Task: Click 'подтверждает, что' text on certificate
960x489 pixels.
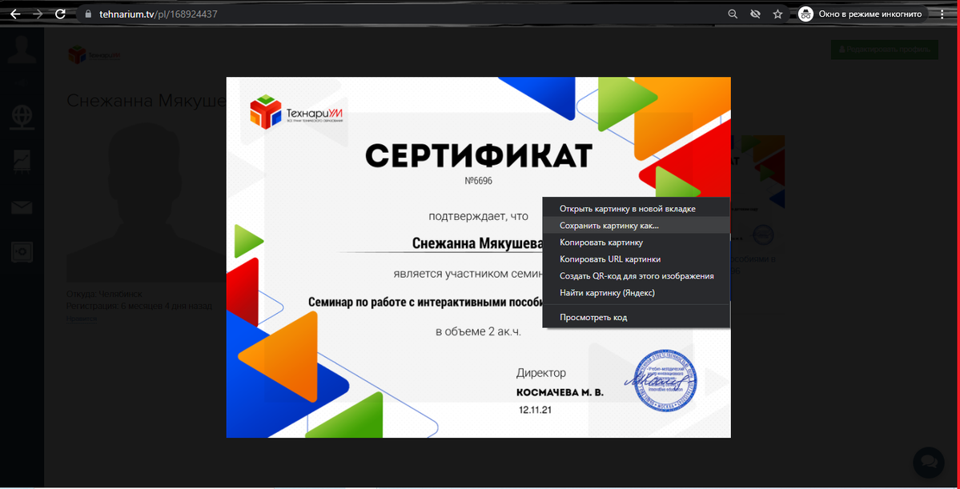Action: point(479,215)
